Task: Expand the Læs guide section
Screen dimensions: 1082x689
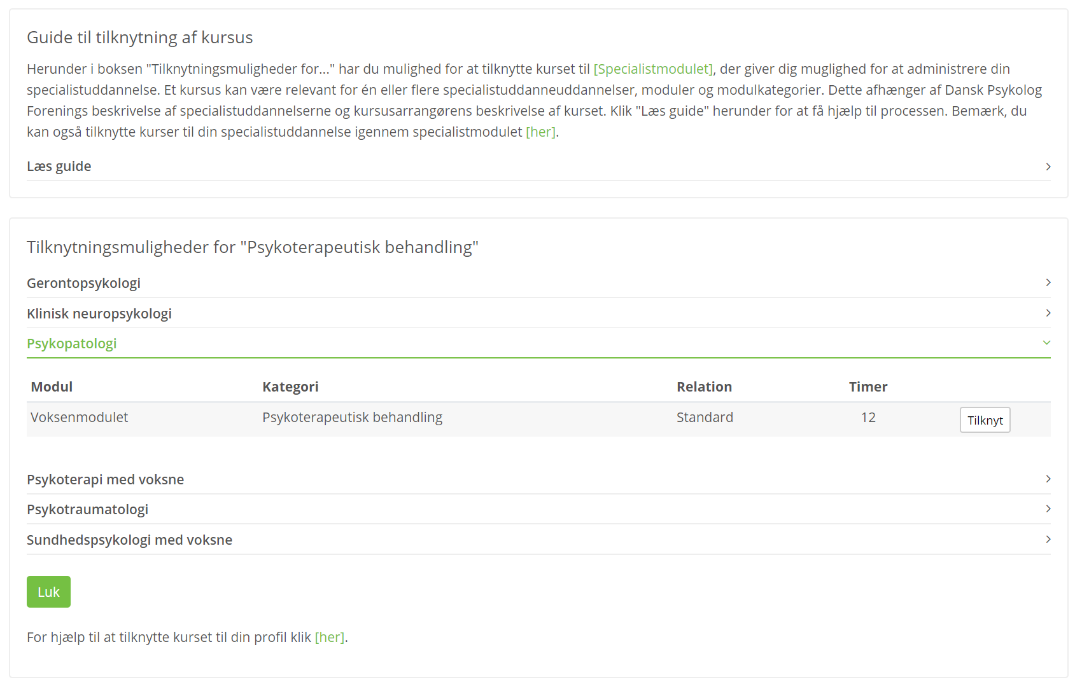Action: pos(538,167)
